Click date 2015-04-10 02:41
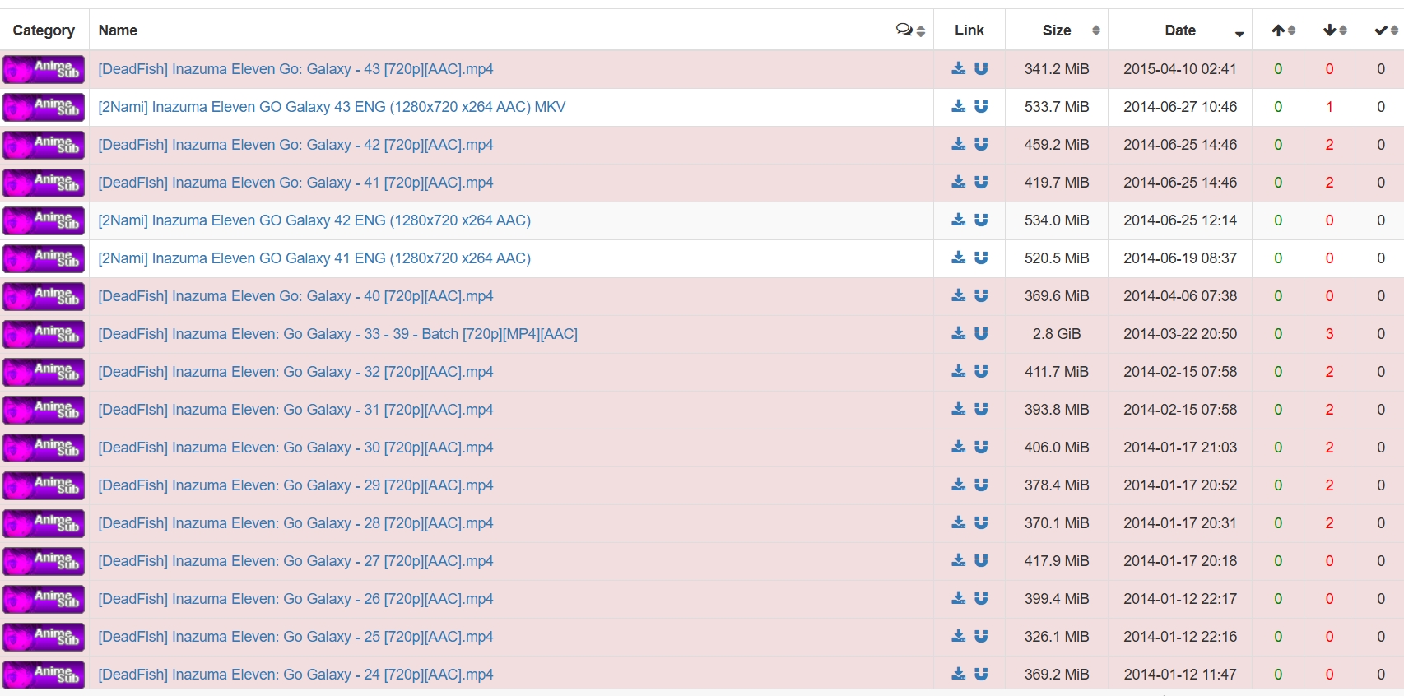The image size is (1404, 696). 1180,69
